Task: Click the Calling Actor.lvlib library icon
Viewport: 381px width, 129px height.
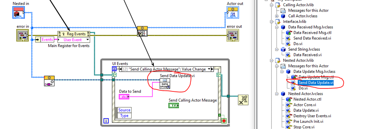Action: [278, 5]
